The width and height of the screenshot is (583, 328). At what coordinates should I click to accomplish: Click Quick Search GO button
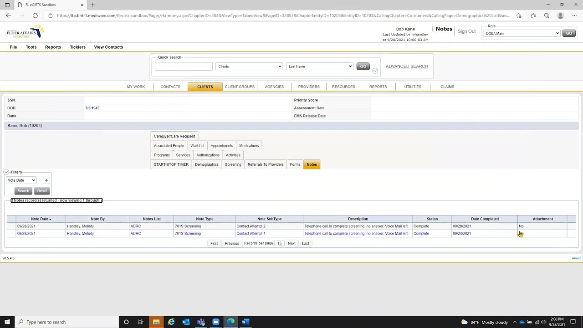click(x=363, y=67)
